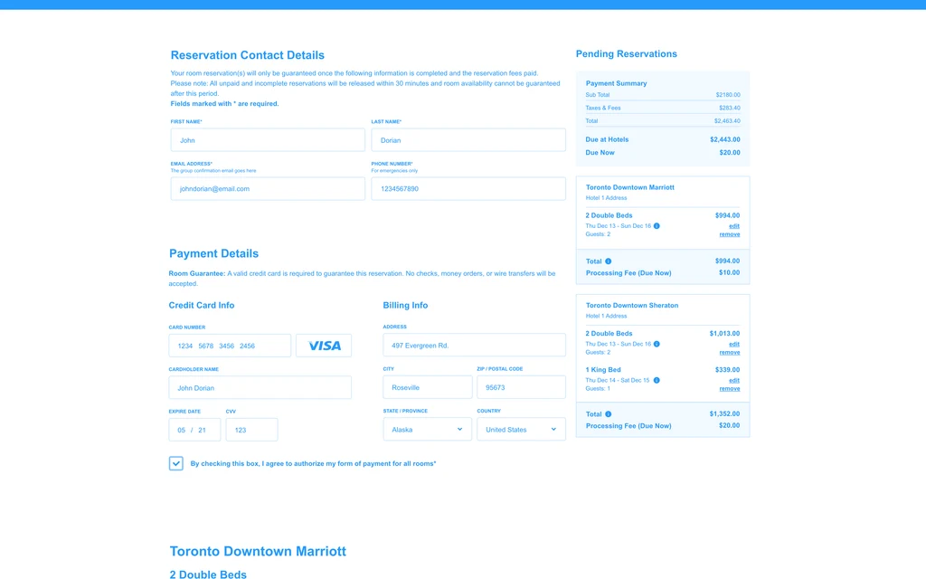The image size is (926, 579).
Task: Remove the Marriott 2 Double Beds reservation
Action: (x=730, y=234)
